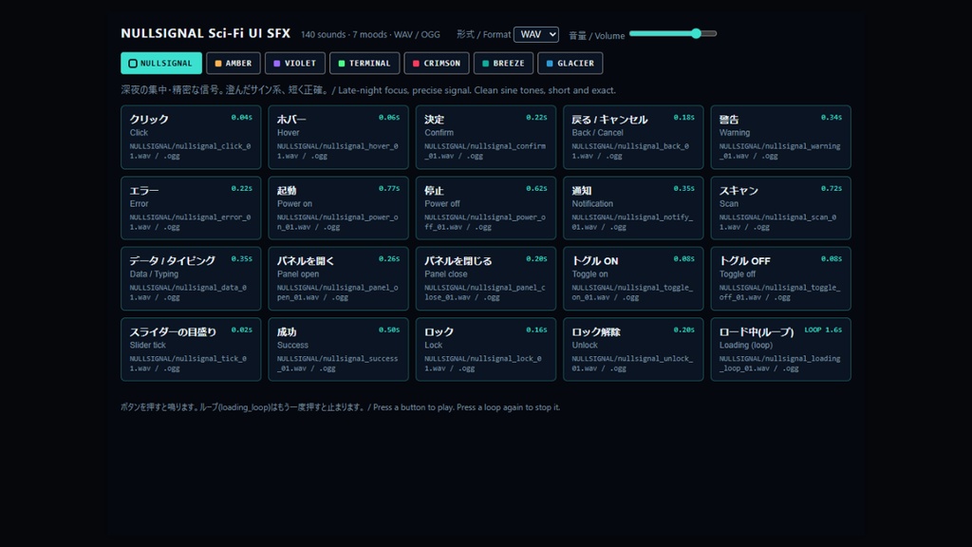Play the Hover sound card
Image resolution: width=972 pixels, height=547 pixels.
tap(339, 137)
